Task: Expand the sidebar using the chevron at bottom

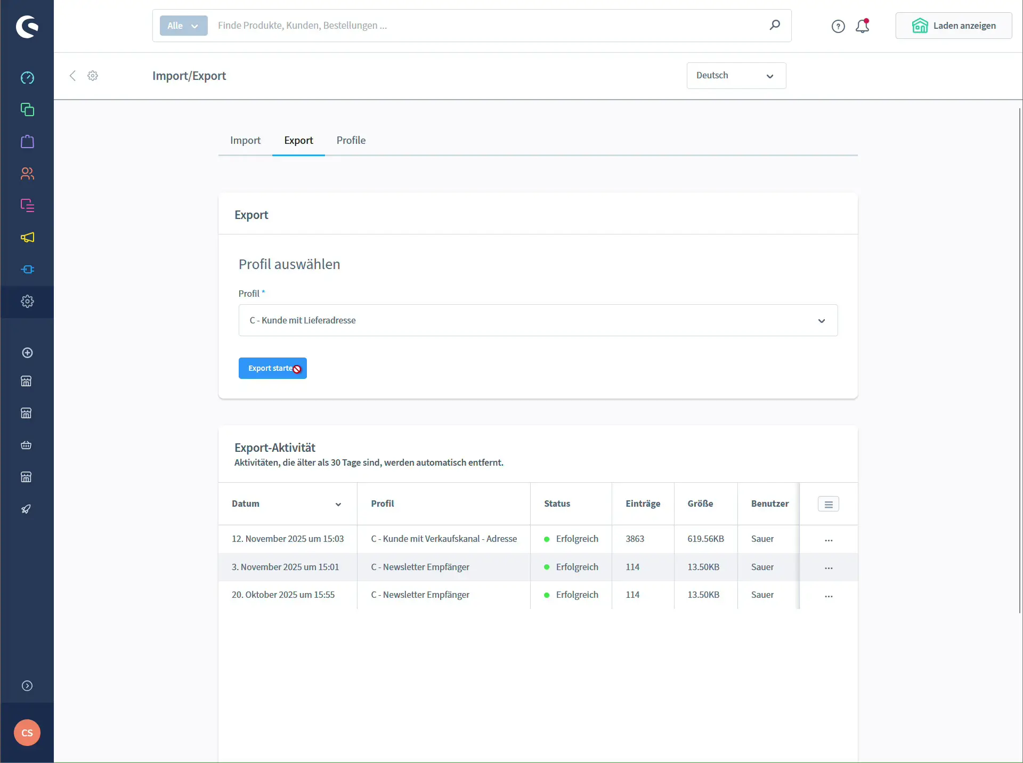Action: click(x=27, y=686)
